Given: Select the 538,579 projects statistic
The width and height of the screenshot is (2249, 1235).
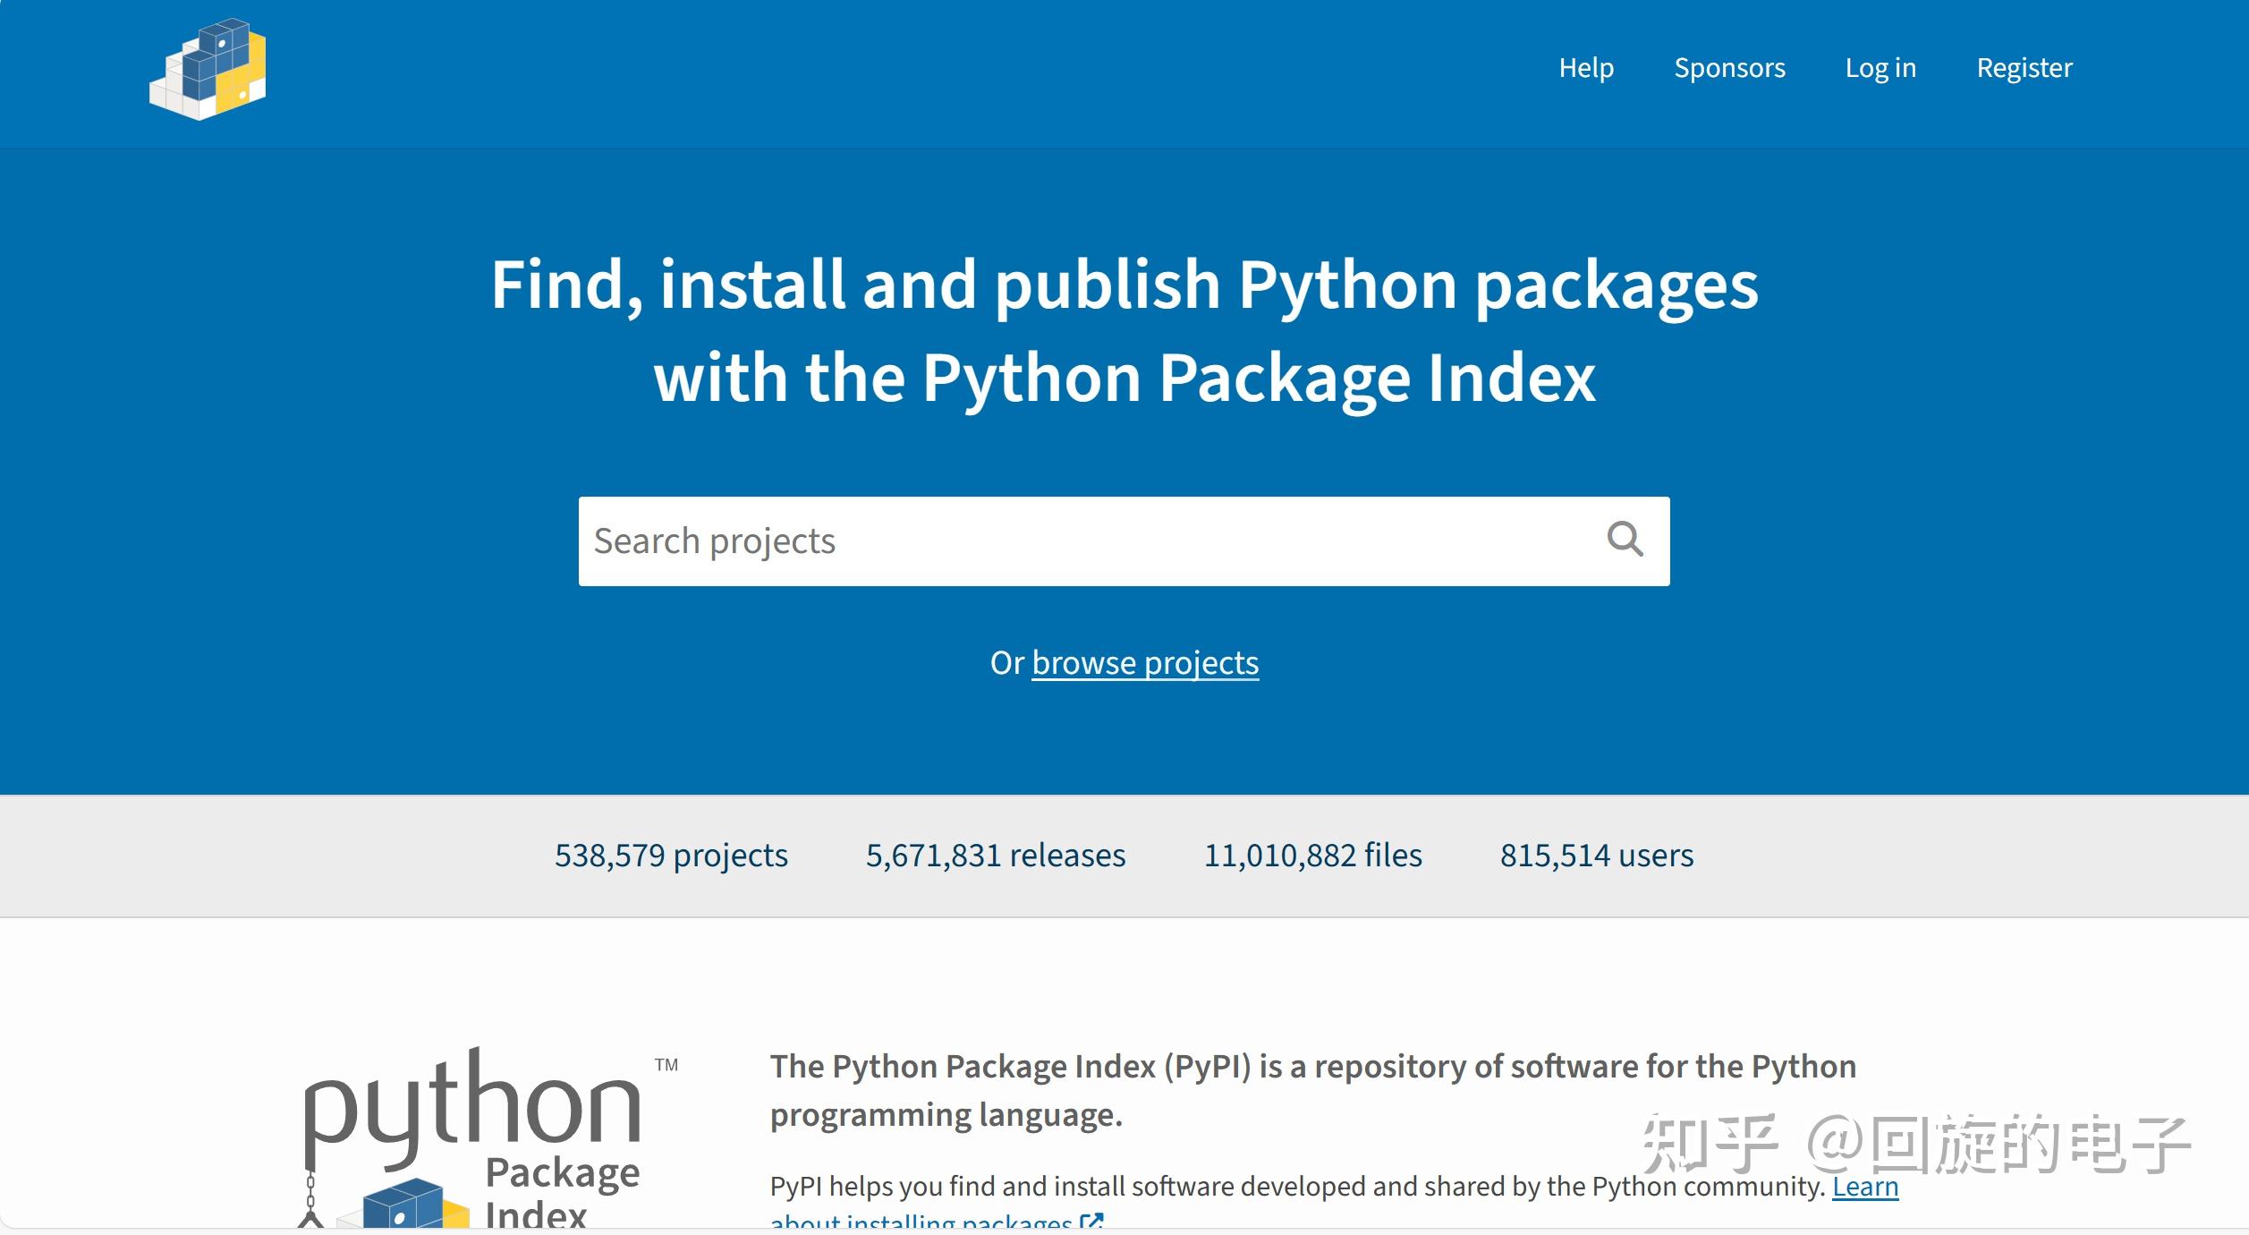Looking at the screenshot, I should pos(671,856).
